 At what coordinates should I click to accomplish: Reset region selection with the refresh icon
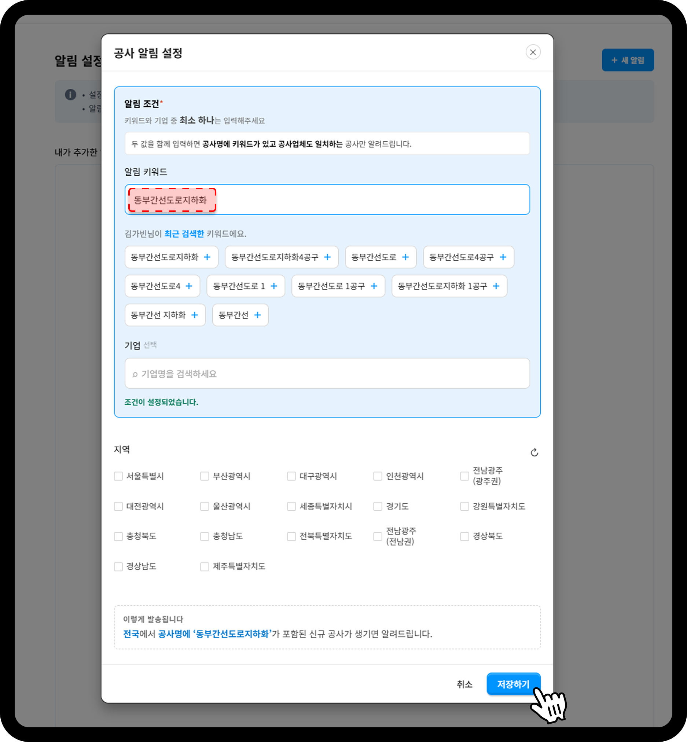(534, 452)
